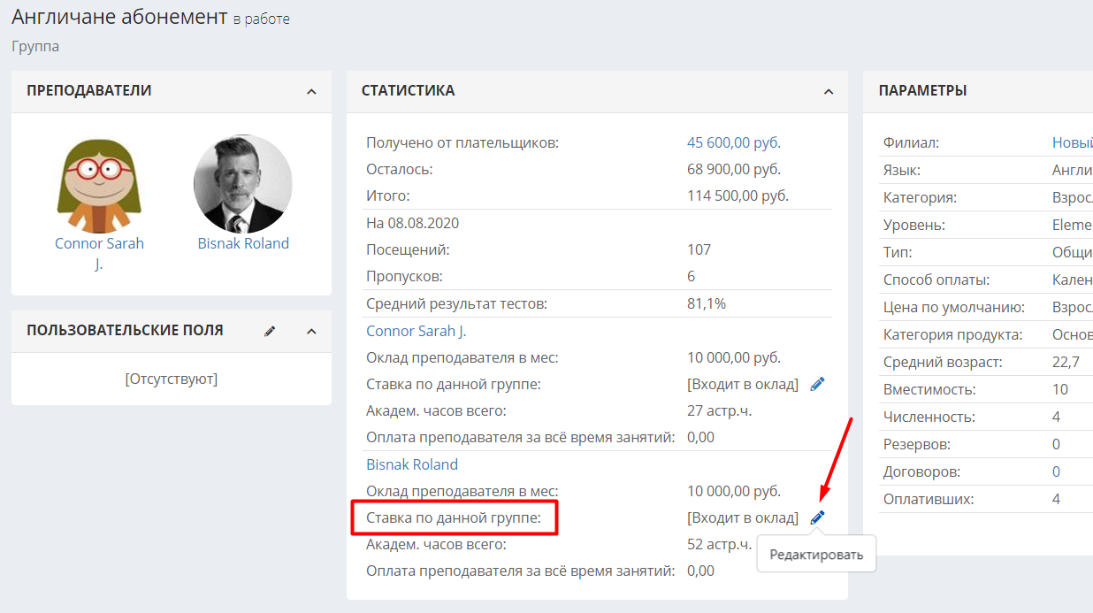Collapse the Статистика panel
Screen dimensions: 1093x613
tap(829, 91)
